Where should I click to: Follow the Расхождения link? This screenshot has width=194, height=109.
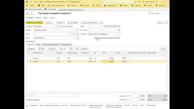click(x=30, y=41)
